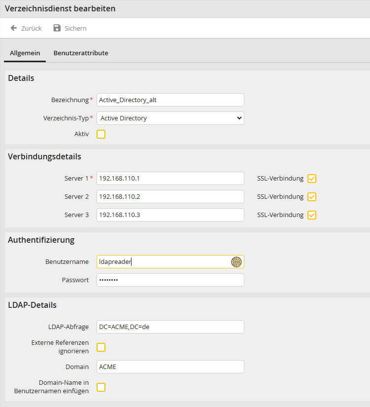The width and height of the screenshot is (370, 407).
Task: Click the Bezeichnung field label
Action: pyautogui.click(x=70, y=100)
